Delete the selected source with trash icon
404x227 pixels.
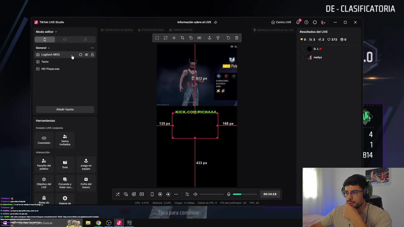click(237, 38)
